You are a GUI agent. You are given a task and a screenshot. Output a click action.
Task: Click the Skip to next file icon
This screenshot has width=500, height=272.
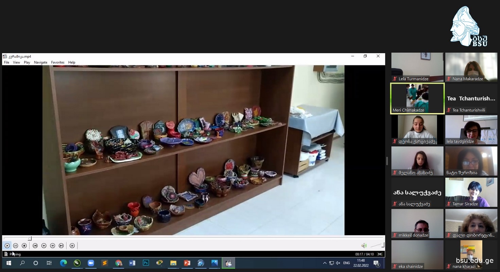(61, 245)
